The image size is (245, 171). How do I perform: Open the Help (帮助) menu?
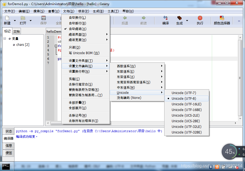coord(128,11)
